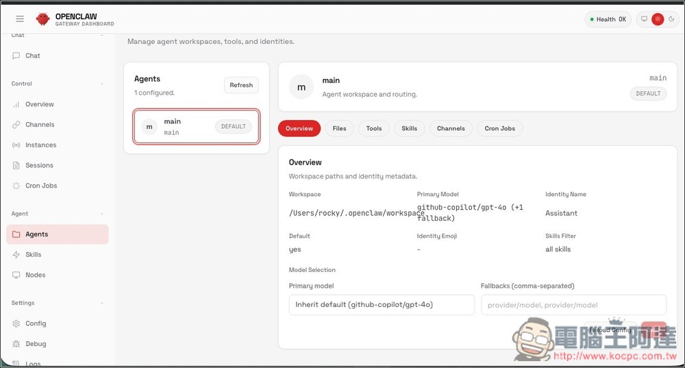Click the Sessions document icon
Viewport: 685px width, 368px height.
coord(16,165)
